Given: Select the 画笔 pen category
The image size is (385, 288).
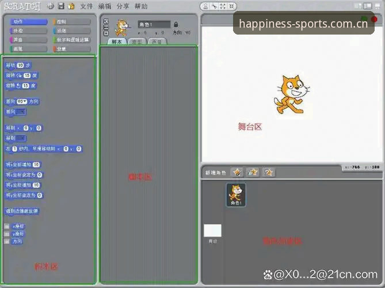Looking at the screenshot, I should [x=28, y=48].
